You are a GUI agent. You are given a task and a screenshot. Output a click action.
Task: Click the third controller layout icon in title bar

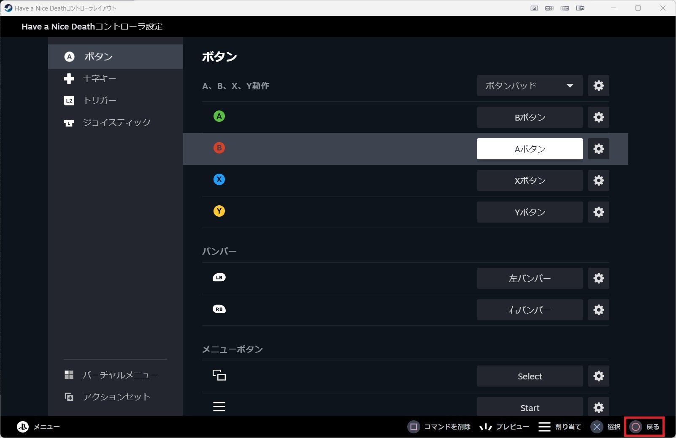click(x=565, y=8)
